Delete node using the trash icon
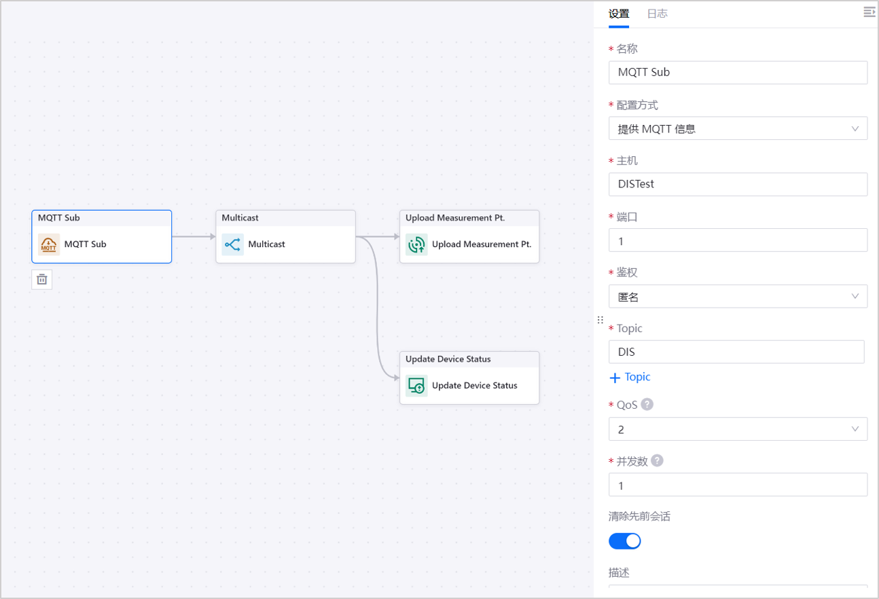Viewport: 879px width, 599px height. tap(42, 279)
